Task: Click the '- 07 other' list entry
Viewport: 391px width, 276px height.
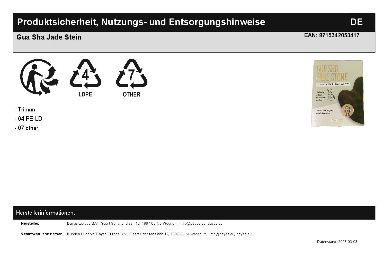Action: point(26,128)
